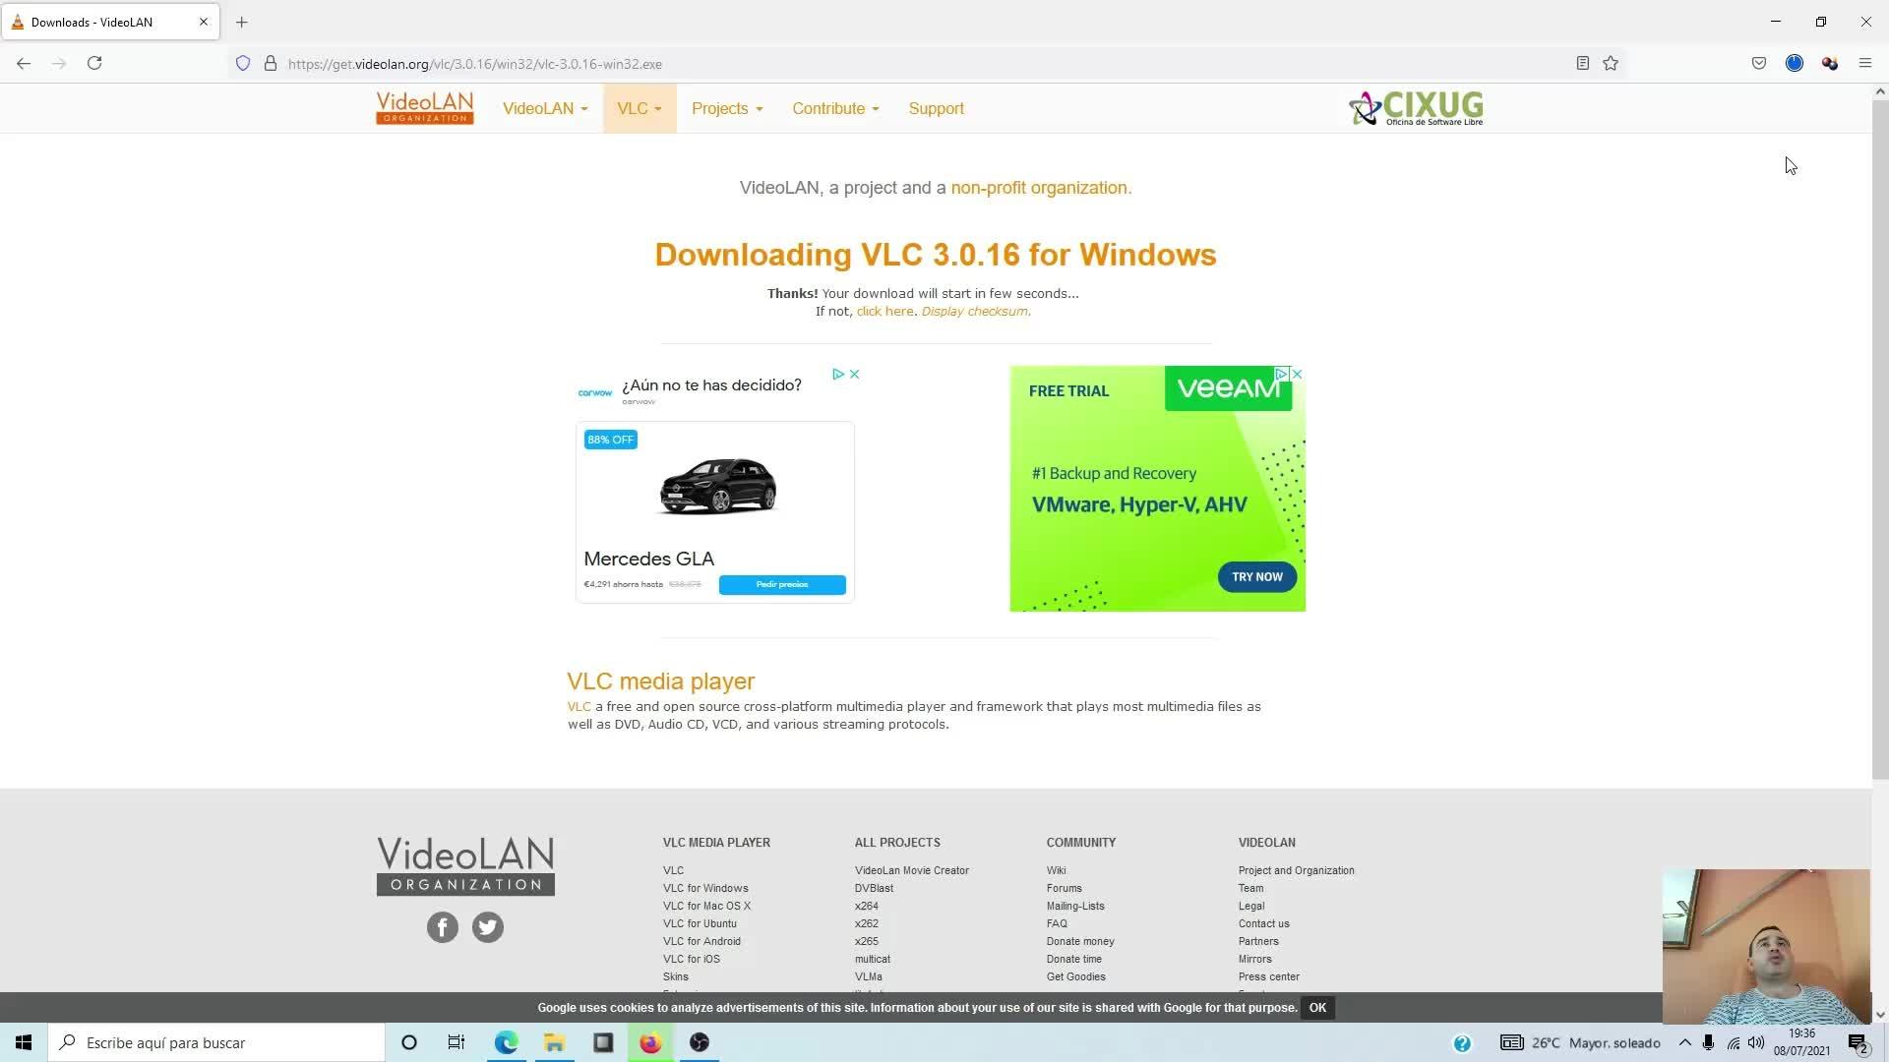Open the VLC navigation menu
The width and height of the screenshot is (1889, 1062).
coord(640,108)
